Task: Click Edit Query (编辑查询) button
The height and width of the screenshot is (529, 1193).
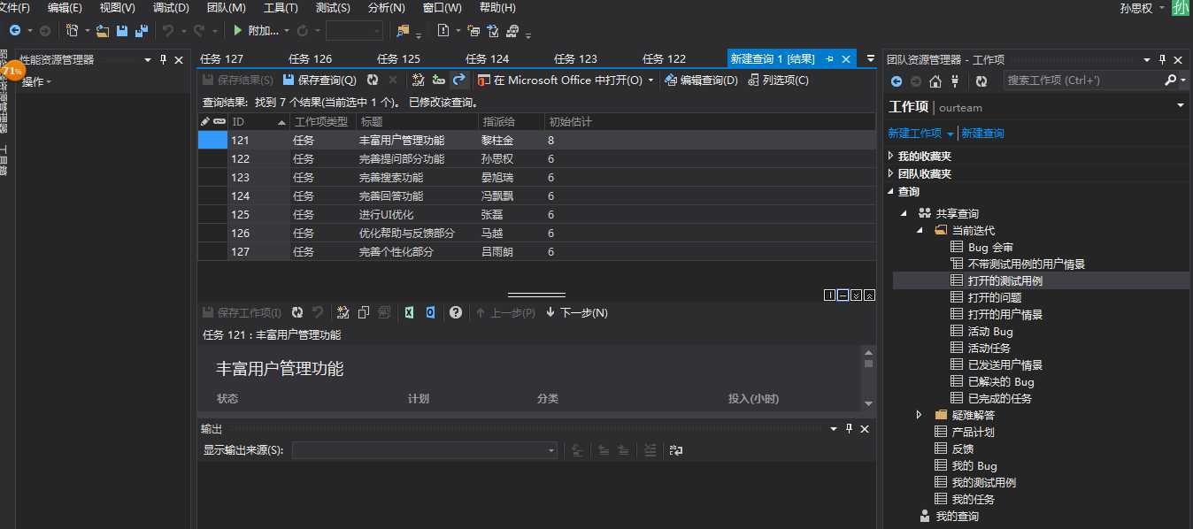Action: 701,80
